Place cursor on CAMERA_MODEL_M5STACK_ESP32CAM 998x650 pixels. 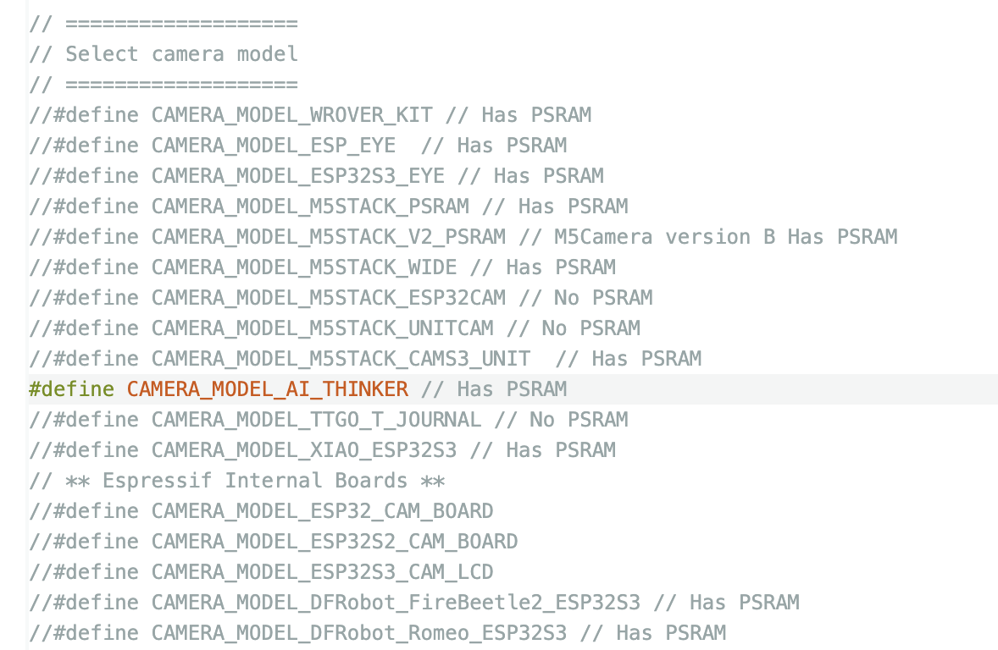328,298
